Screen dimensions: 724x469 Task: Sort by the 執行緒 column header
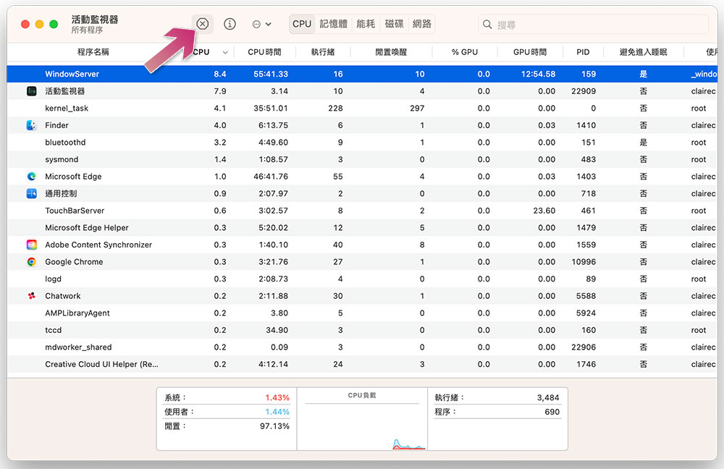[x=323, y=52]
